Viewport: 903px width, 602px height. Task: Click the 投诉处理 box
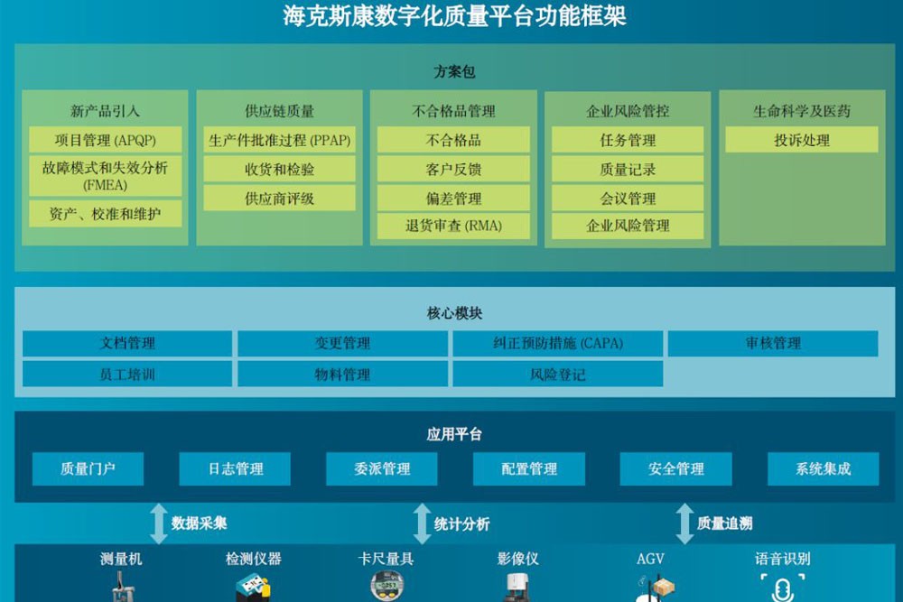(802, 140)
